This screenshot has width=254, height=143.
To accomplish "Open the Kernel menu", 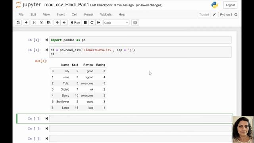I will tap(89, 14).
